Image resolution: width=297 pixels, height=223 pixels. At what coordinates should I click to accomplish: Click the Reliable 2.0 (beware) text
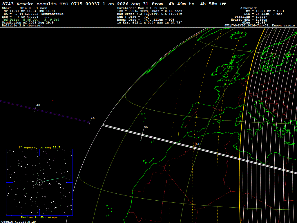[x=23, y=26]
